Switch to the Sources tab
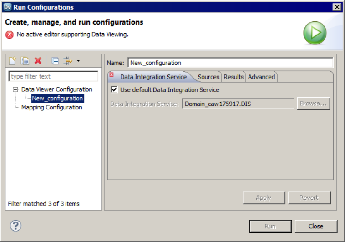The width and height of the screenshot is (345, 242). tap(208, 77)
